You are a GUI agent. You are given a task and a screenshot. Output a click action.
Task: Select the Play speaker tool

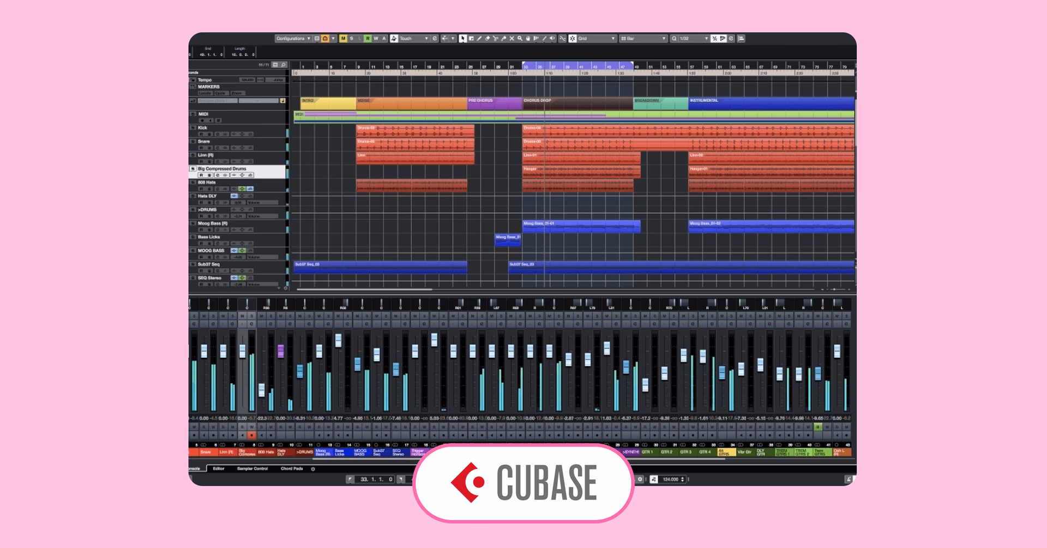point(552,38)
